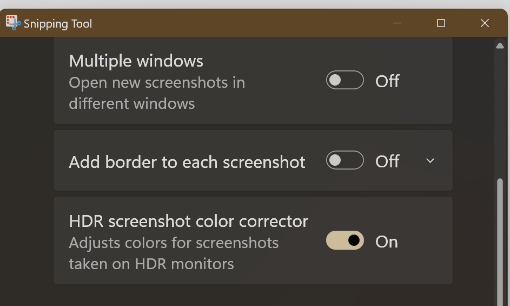Turn on Add border to each screenshot switch
The image size is (510, 306).
pos(345,160)
